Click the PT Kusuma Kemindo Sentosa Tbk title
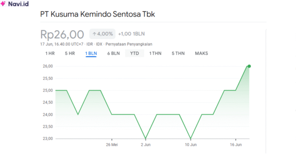 pos(98,14)
